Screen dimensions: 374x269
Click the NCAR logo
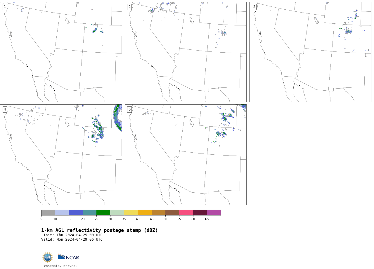68,257
